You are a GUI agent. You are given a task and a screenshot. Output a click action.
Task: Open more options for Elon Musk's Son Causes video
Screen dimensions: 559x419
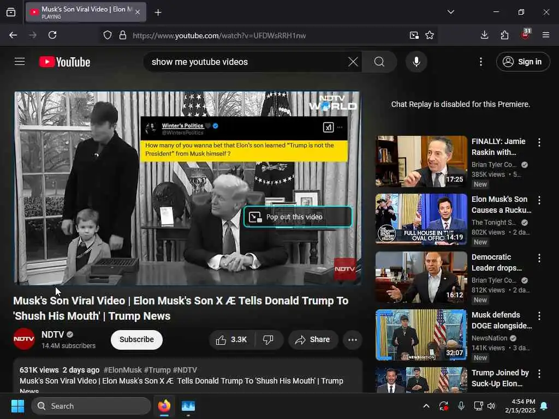tap(539, 200)
